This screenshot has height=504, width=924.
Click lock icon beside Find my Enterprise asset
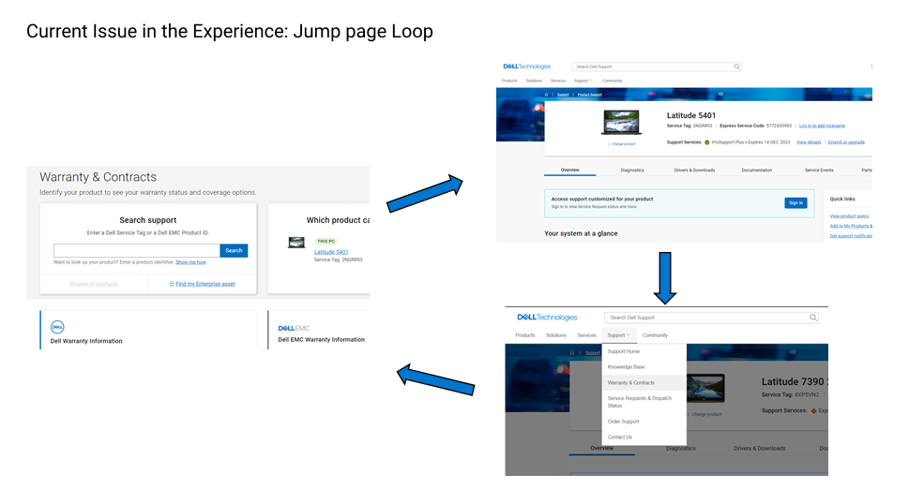pyautogui.click(x=172, y=284)
